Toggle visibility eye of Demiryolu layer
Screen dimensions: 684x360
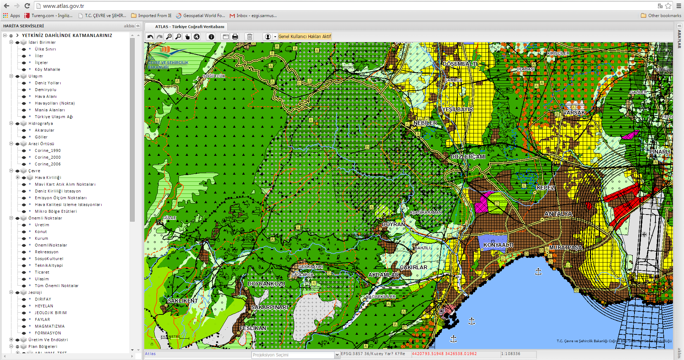(x=24, y=90)
